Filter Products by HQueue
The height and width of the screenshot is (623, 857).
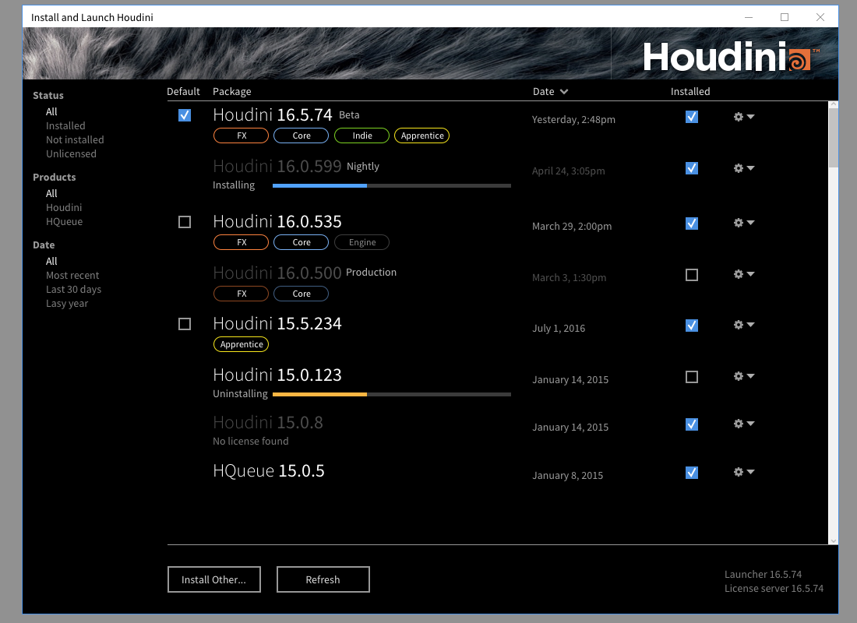click(65, 222)
